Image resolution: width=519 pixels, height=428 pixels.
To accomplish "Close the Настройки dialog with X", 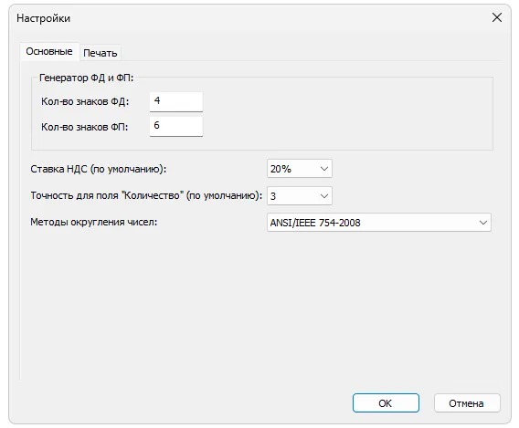I will pyautogui.click(x=497, y=17).
